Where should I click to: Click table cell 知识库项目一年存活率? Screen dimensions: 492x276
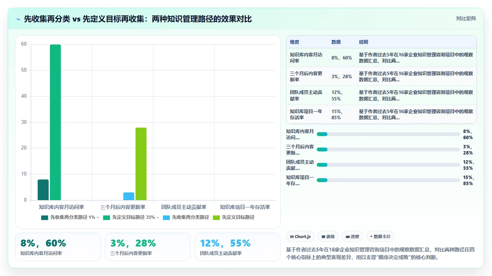click(307, 115)
